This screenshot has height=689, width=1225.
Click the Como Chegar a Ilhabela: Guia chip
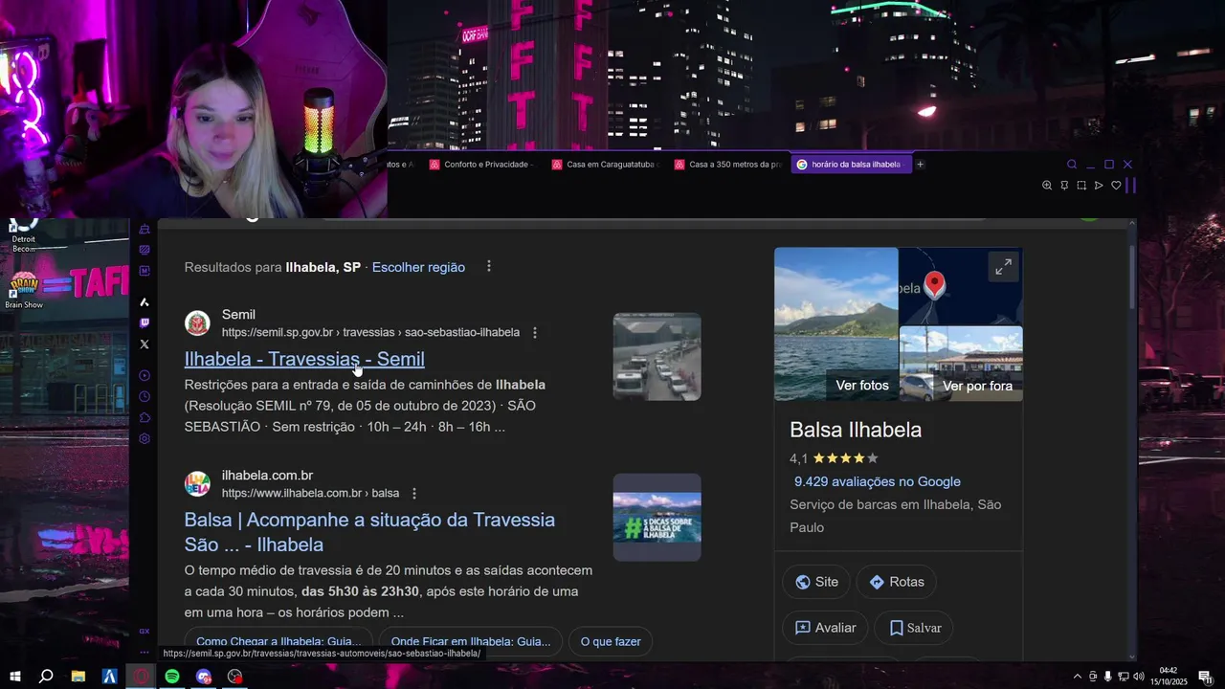278,641
